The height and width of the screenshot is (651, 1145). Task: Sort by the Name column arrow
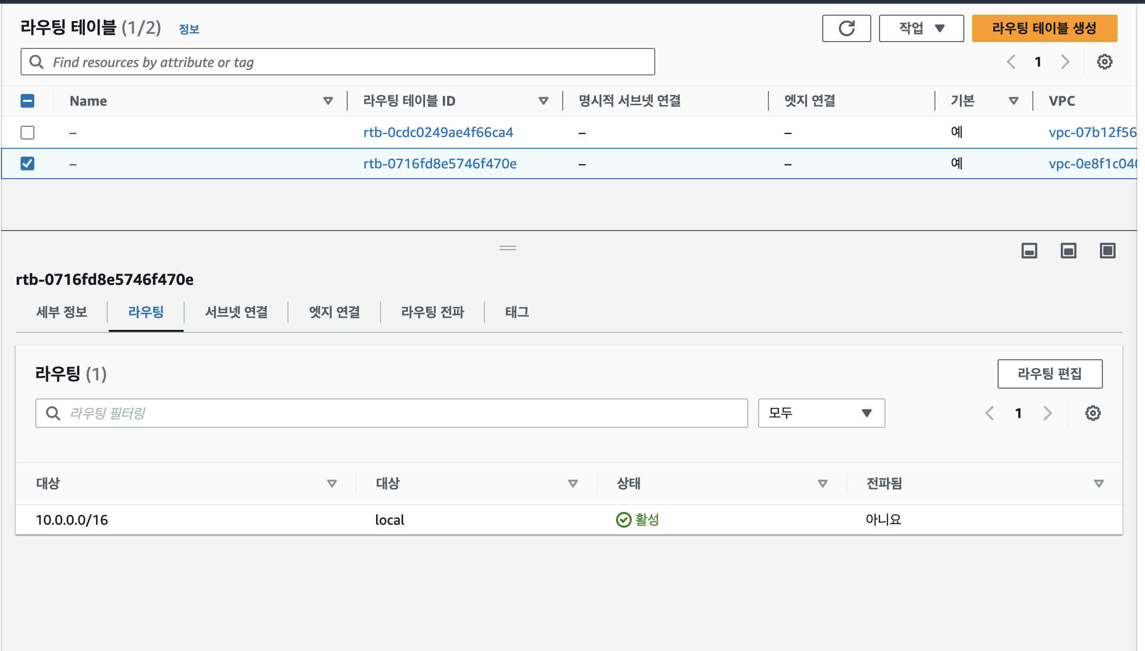pos(328,101)
